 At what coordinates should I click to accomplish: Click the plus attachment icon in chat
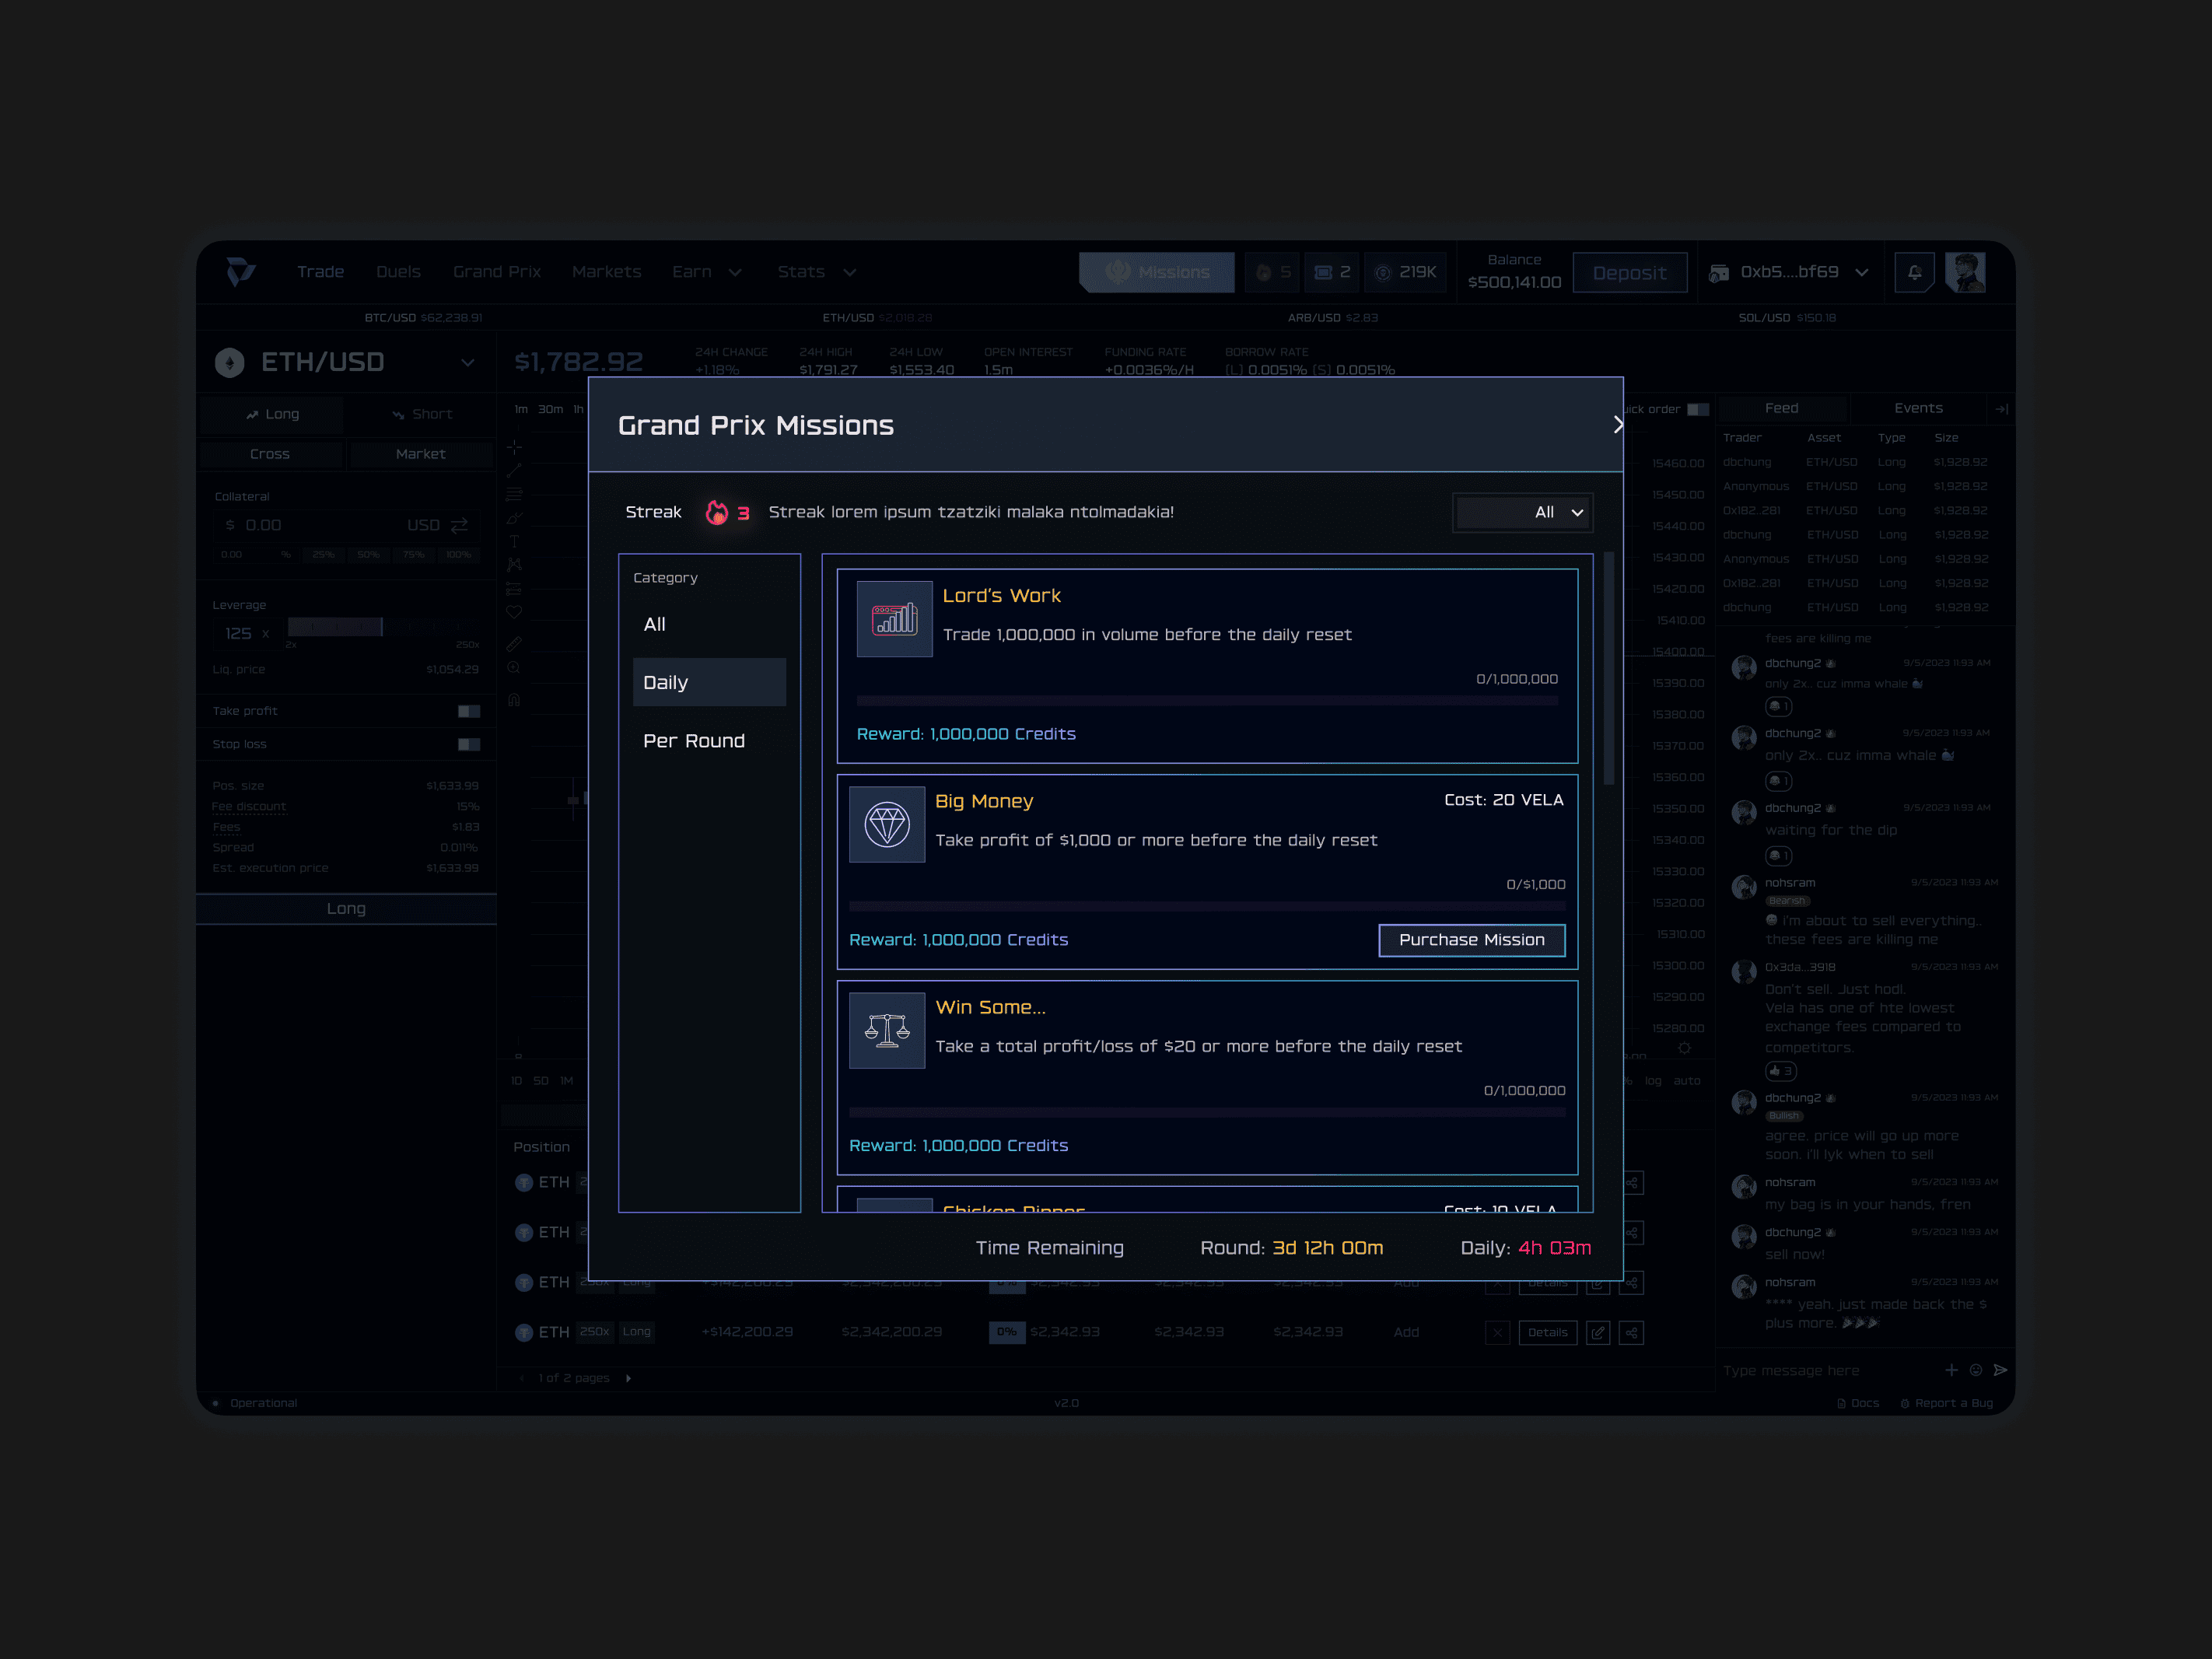pyautogui.click(x=1951, y=1370)
